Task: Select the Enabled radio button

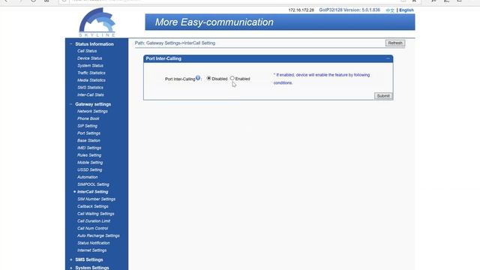Action: pos(232,78)
